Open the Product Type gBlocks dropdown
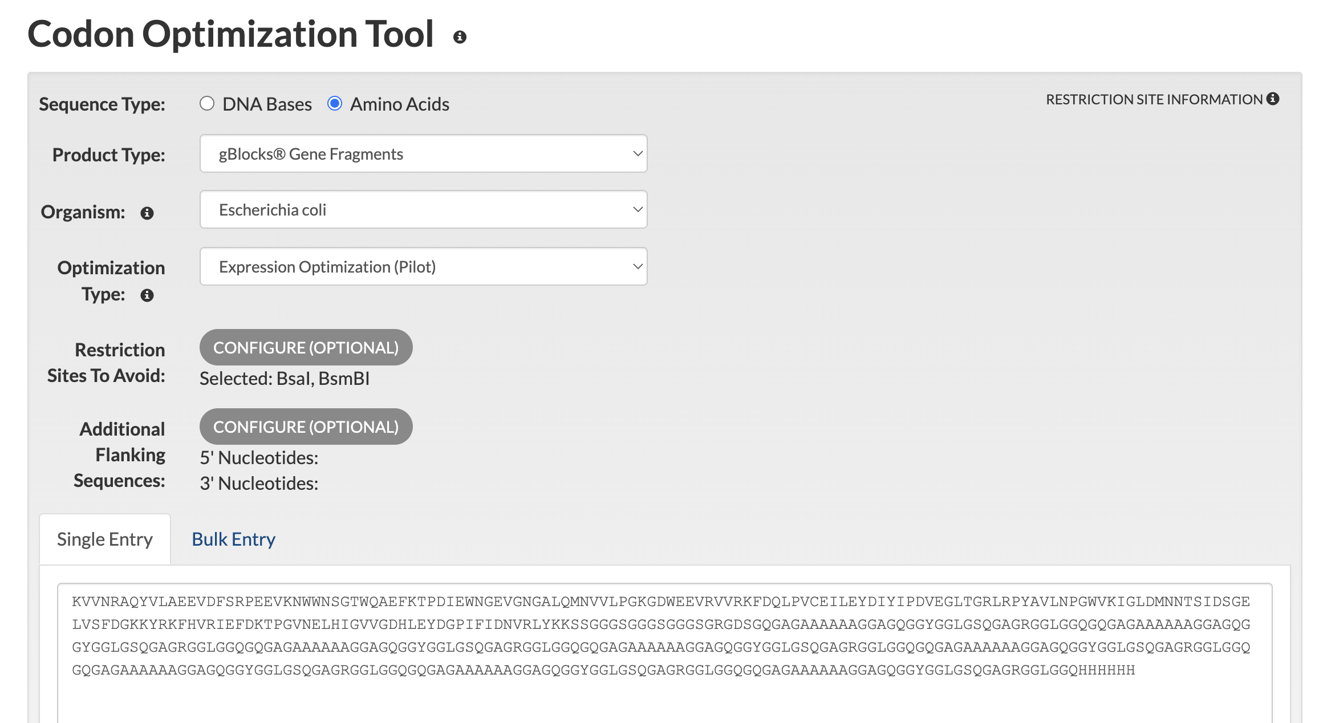This screenshot has height=723, width=1323. click(x=424, y=153)
